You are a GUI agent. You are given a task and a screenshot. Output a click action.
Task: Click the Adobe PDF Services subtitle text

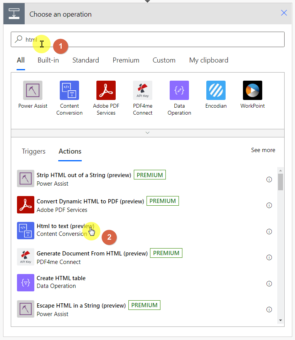pos(62,210)
